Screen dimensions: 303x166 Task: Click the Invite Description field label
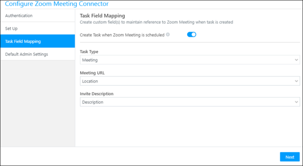click(97, 94)
